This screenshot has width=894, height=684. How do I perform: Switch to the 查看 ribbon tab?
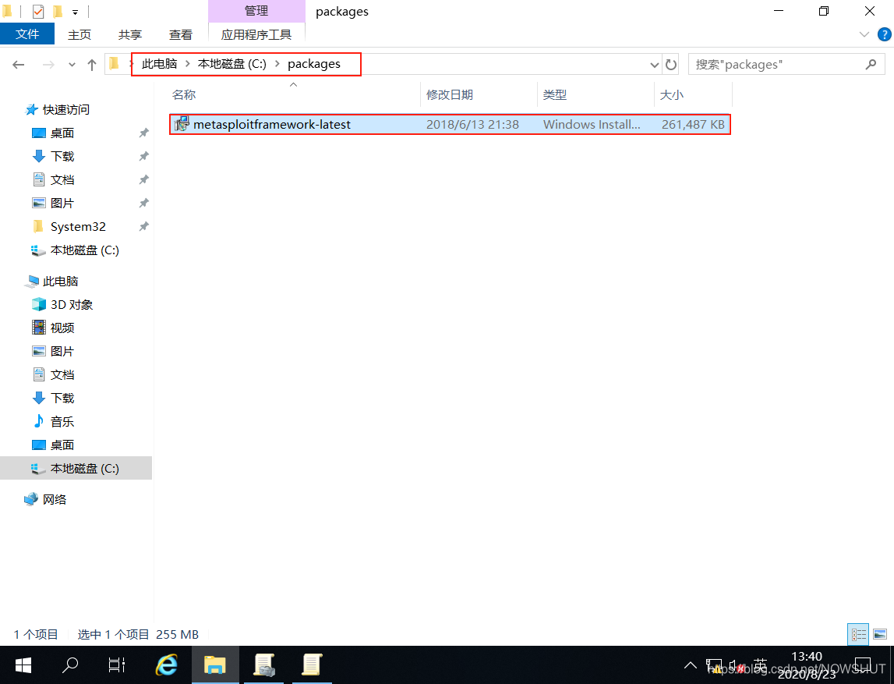[181, 35]
